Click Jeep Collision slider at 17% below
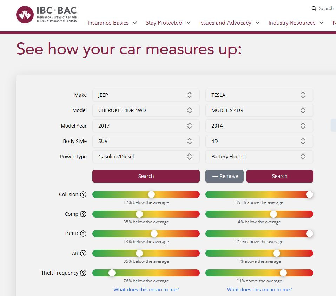336x296 pixels. (151, 194)
